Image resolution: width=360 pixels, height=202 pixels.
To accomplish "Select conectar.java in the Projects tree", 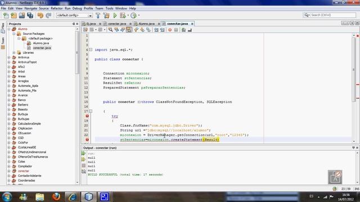I will point(42,48).
